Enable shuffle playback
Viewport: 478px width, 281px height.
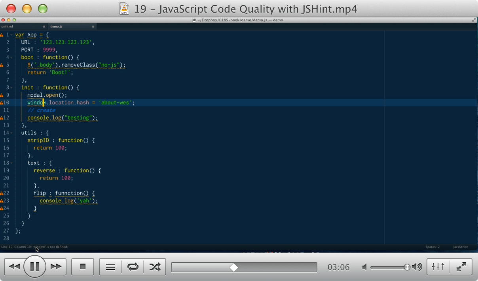point(155,267)
